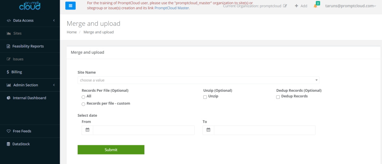Click the hamburger menu toggle button
Screen dimensions: 382x164
70,6
